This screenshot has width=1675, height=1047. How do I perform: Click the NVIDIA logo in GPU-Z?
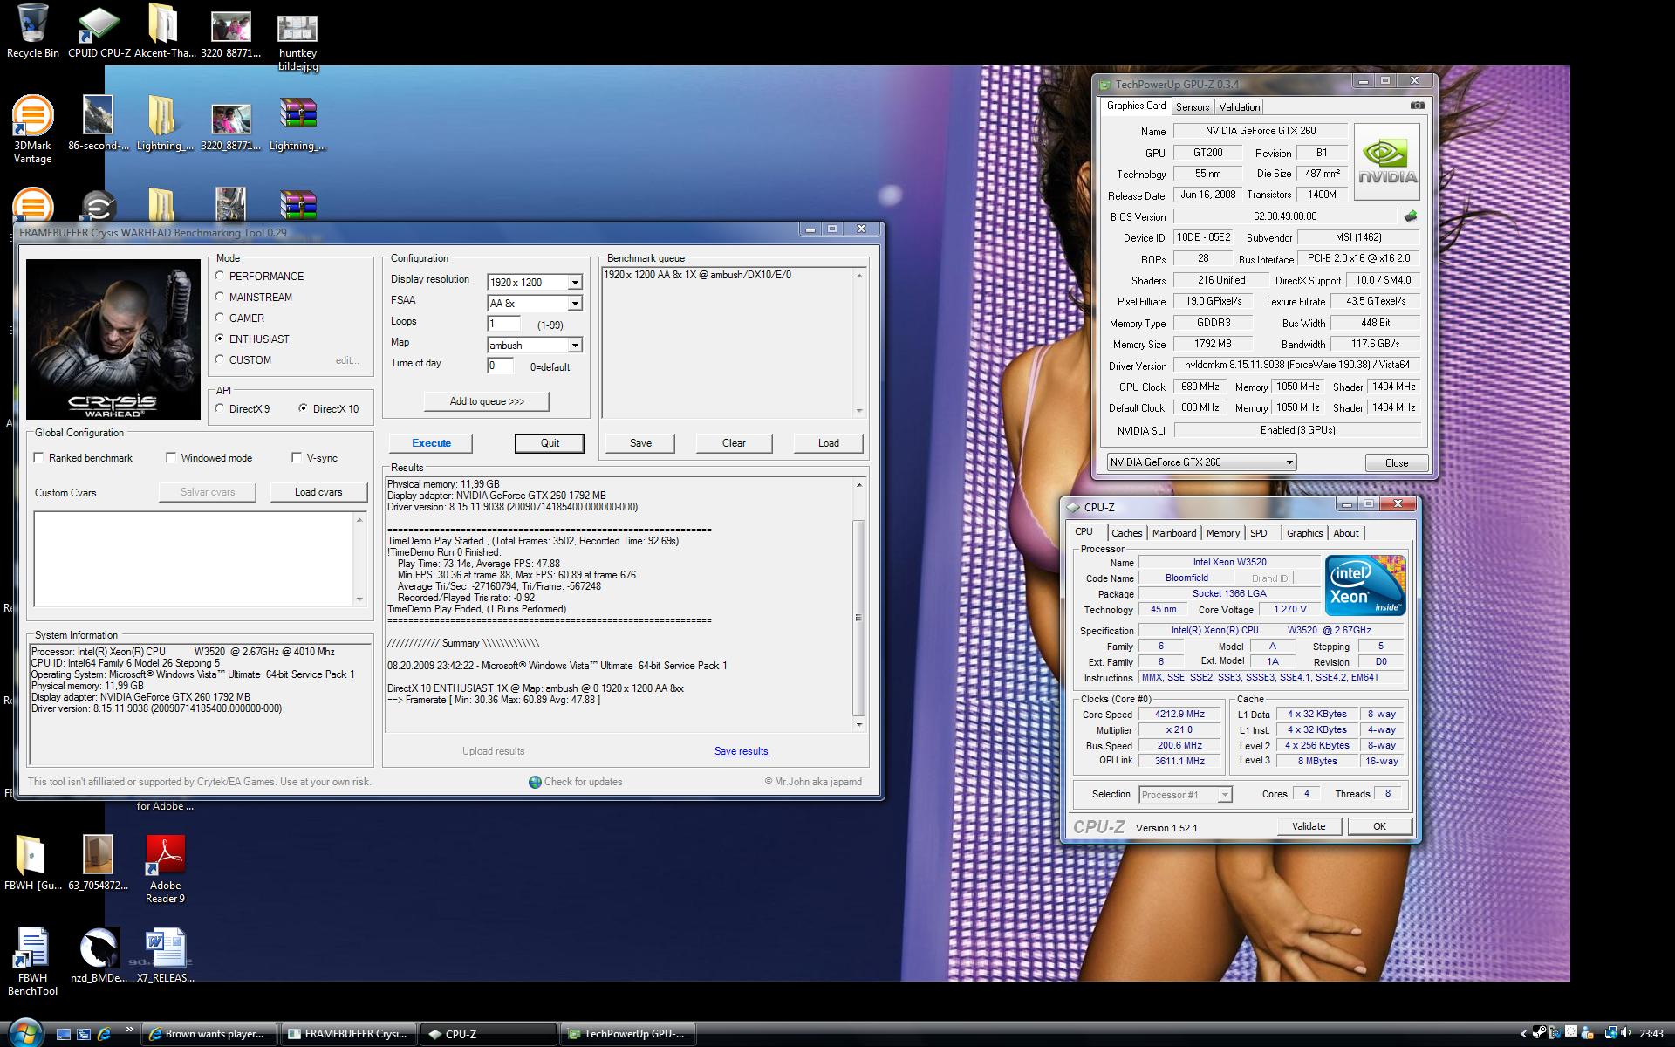1387,161
